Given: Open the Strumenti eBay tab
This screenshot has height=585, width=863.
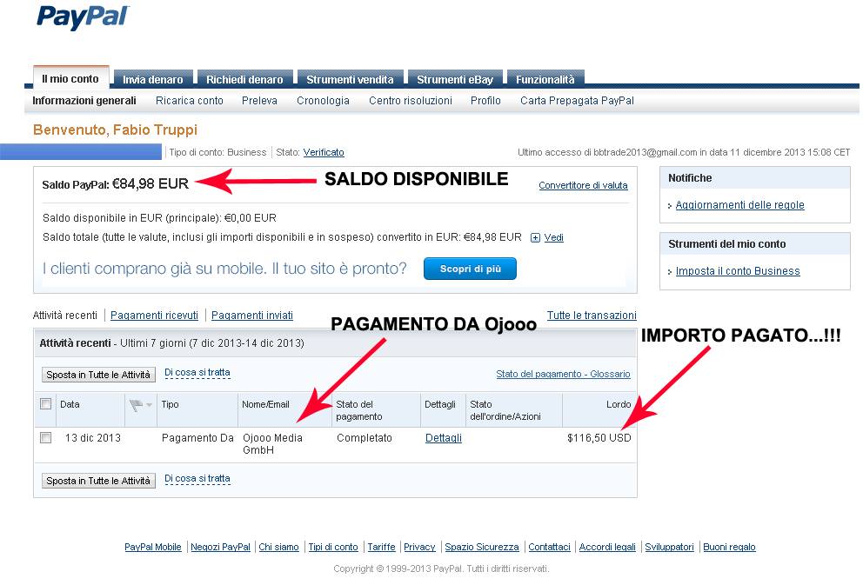Looking at the screenshot, I should (x=455, y=80).
